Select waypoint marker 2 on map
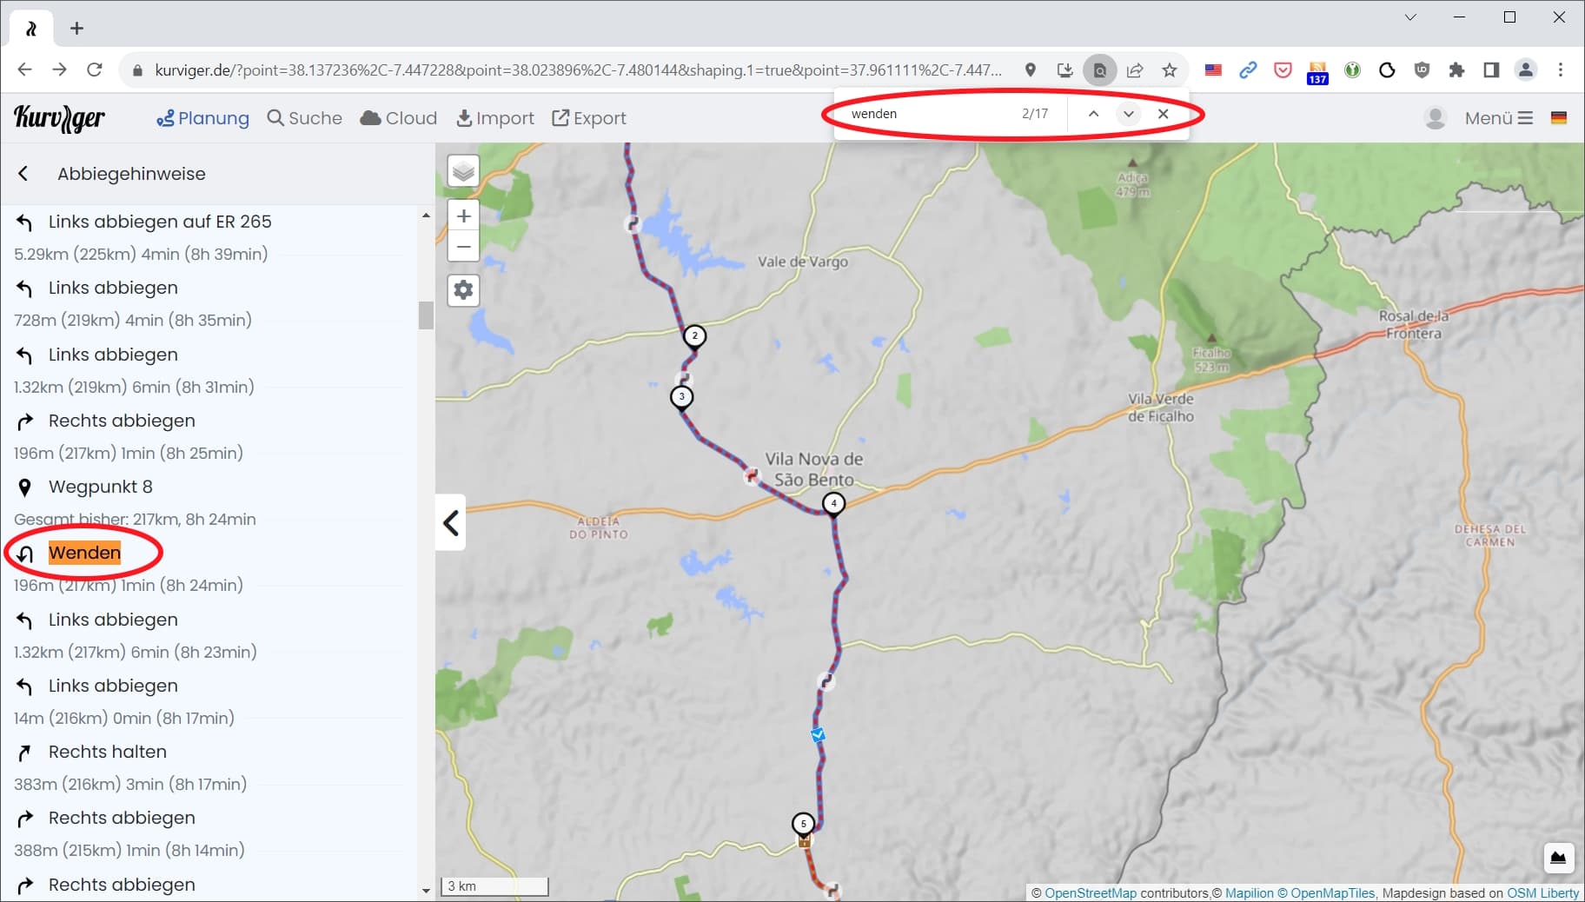Viewport: 1585px width, 902px height. pyautogui.click(x=694, y=335)
